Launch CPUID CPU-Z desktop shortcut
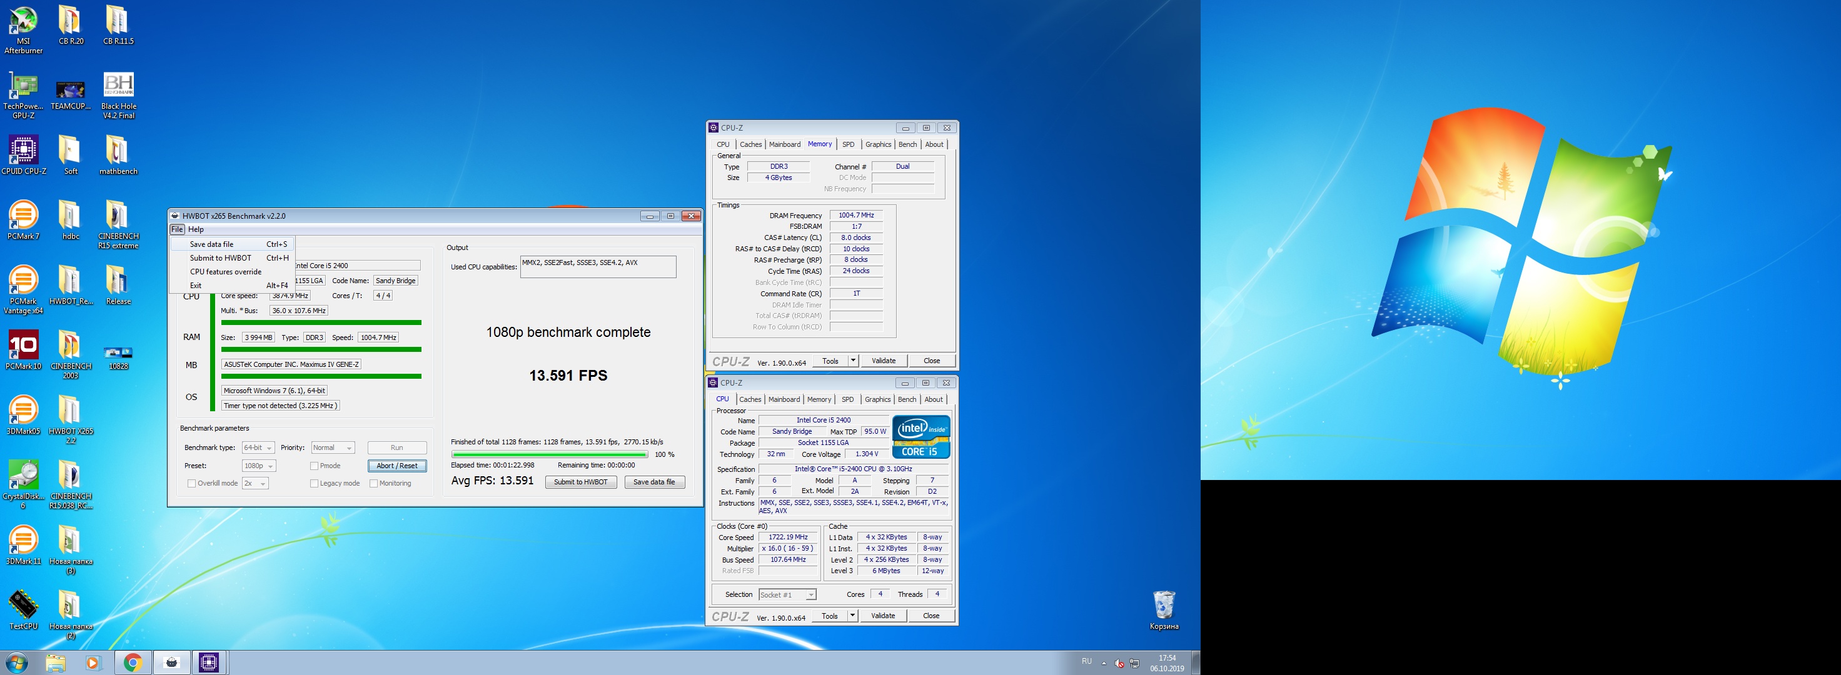Screen dimensions: 1841x675 [x=23, y=155]
